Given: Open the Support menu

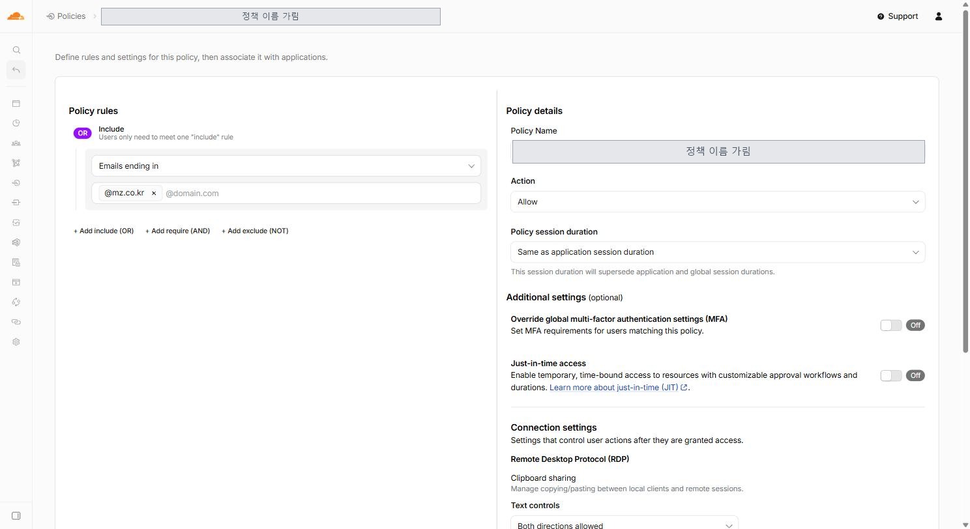Looking at the screenshot, I should click(x=898, y=16).
